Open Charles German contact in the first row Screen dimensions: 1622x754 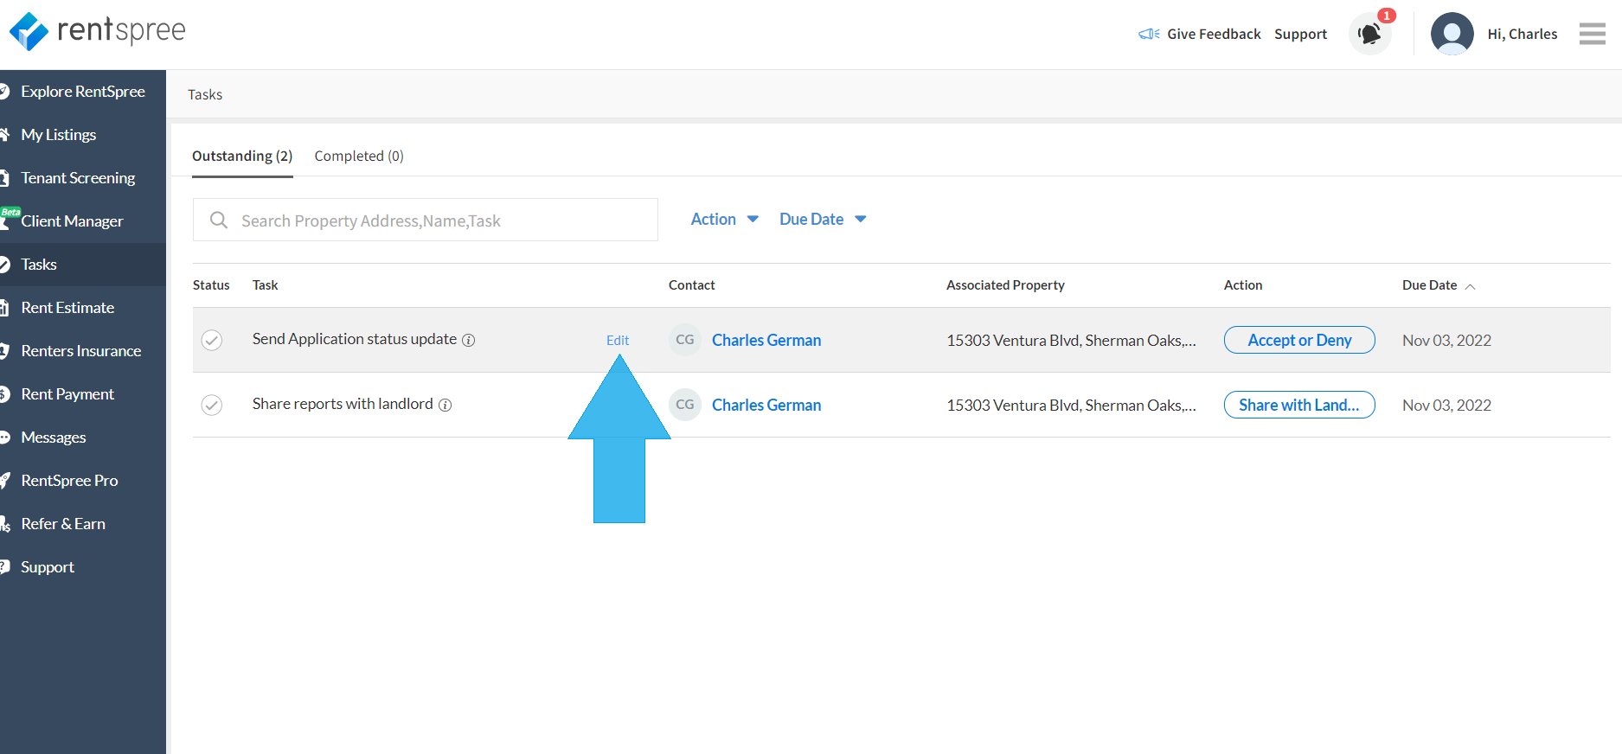point(766,341)
